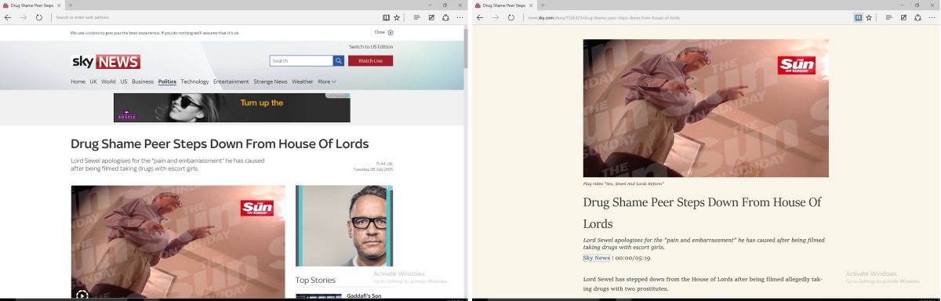Image resolution: width=941 pixels, height=301 pixels.
Task: Click inside the Sky News search field
Action: (301, 60)
